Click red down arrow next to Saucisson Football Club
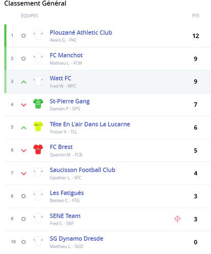211x254 pixels. (24, 174)
